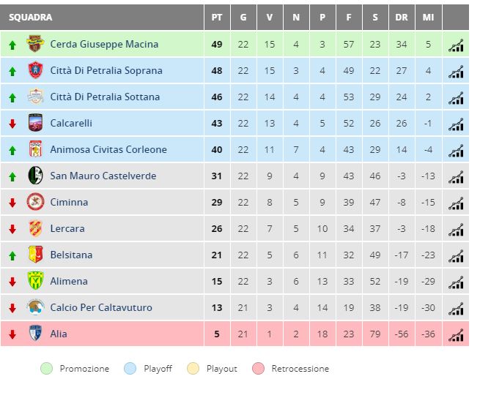Screen dimensions: 480x409
Task: Click the Alimena team crest
Action: pyautogui.click(x=35, y=281)
